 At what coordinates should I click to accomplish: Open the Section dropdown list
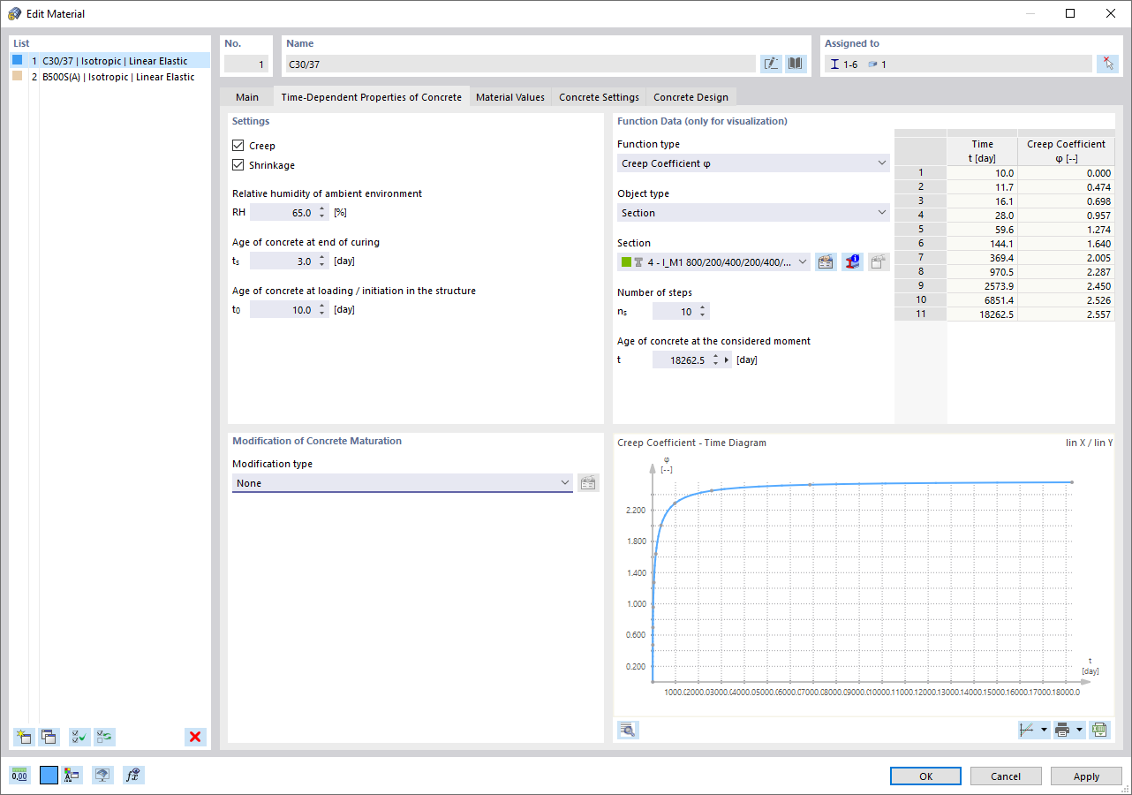pos(713,261)
